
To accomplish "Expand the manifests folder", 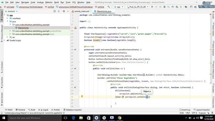I will coord(7,18).
